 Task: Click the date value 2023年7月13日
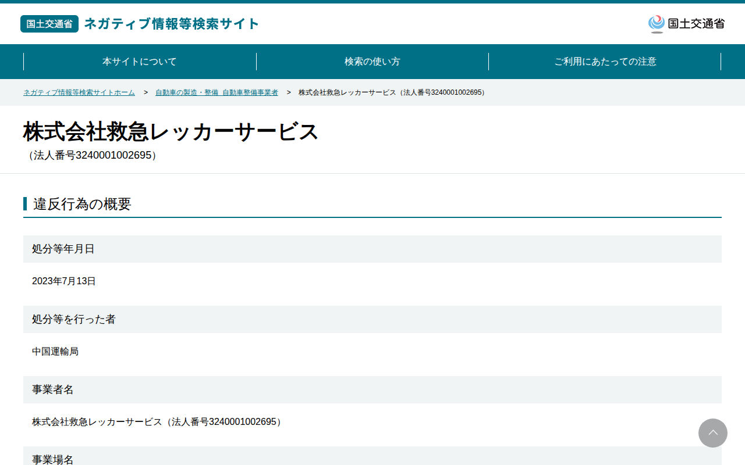[x=64, y=281]
